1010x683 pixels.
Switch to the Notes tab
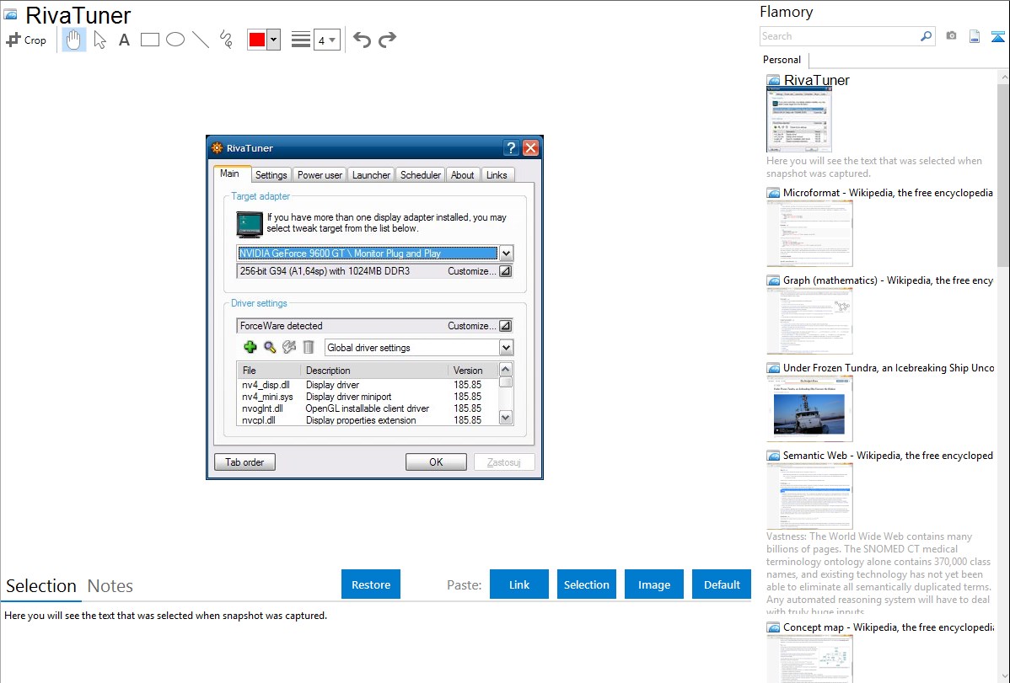(110, 586)
